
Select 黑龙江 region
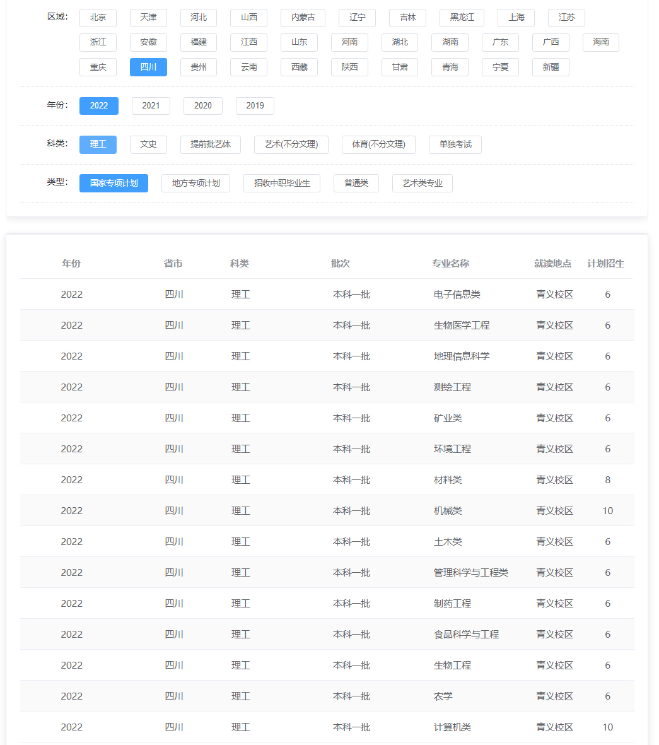click(x=462, y=18)
